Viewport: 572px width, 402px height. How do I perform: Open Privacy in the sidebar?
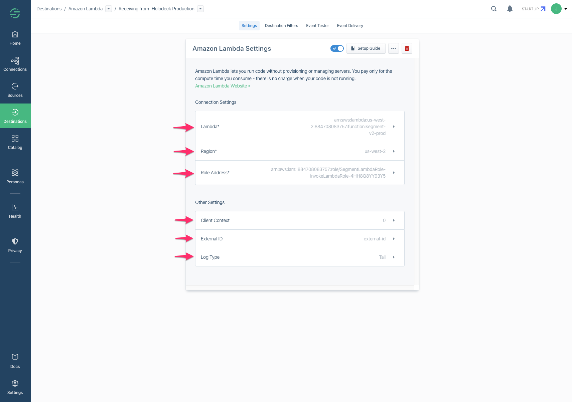[x=15, y=246]
